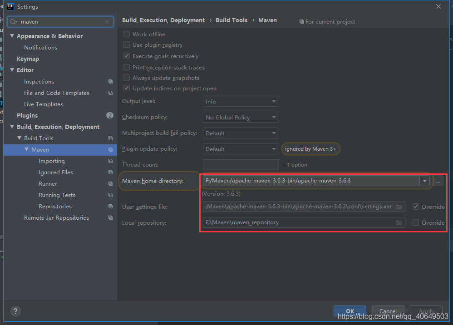Click project-level icon beside Importing

coord(110,161)
